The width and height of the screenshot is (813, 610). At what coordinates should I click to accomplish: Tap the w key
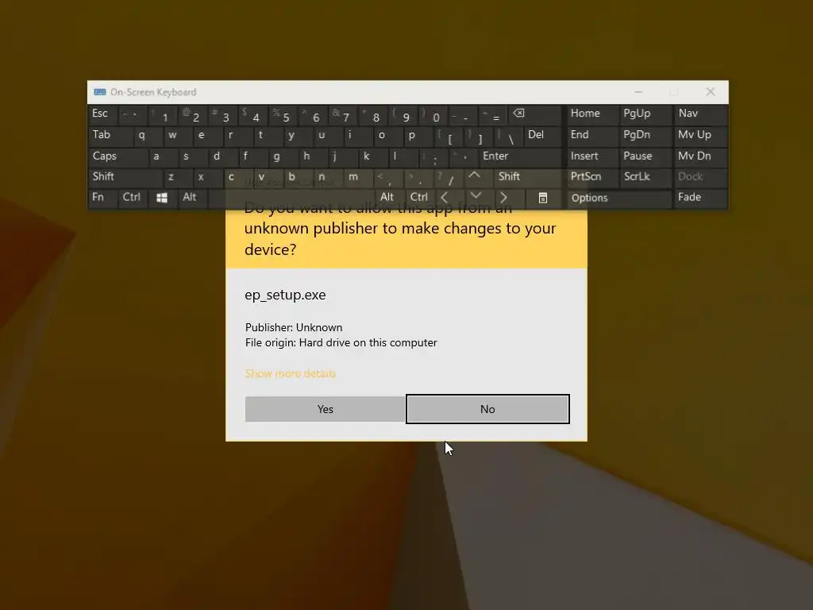177,135
